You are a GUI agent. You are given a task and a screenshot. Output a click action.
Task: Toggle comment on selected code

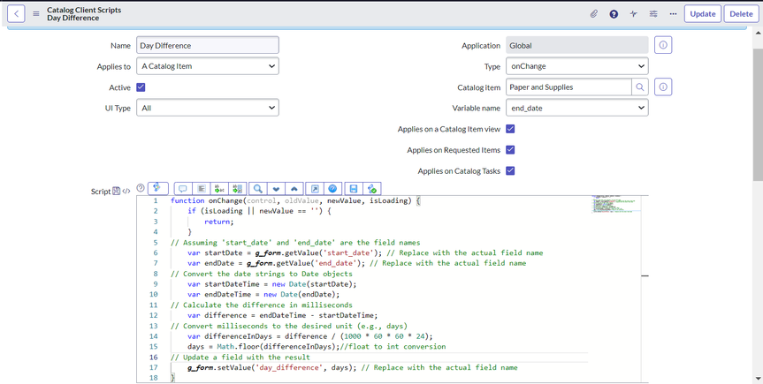coord(183,189)
